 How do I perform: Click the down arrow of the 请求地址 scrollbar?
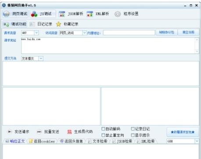[197, 51]
